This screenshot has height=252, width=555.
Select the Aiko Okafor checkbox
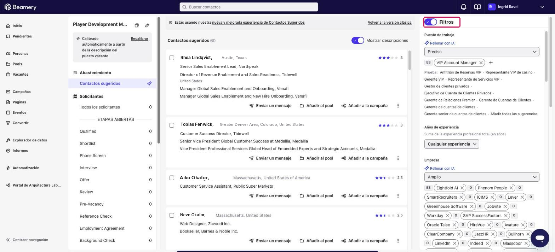[x=172, y=178]
